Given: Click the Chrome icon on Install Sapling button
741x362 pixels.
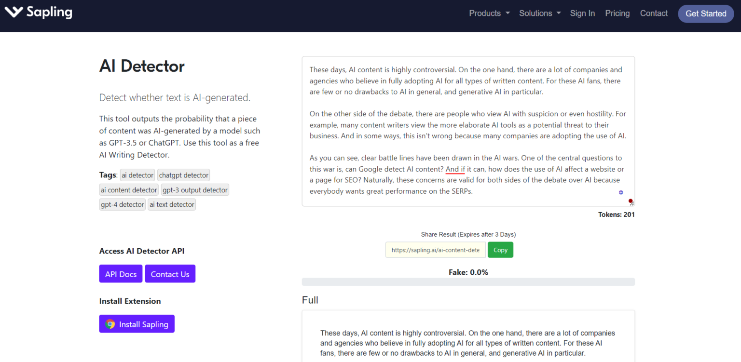Looking at the screenshot, I should click(110, 323).
